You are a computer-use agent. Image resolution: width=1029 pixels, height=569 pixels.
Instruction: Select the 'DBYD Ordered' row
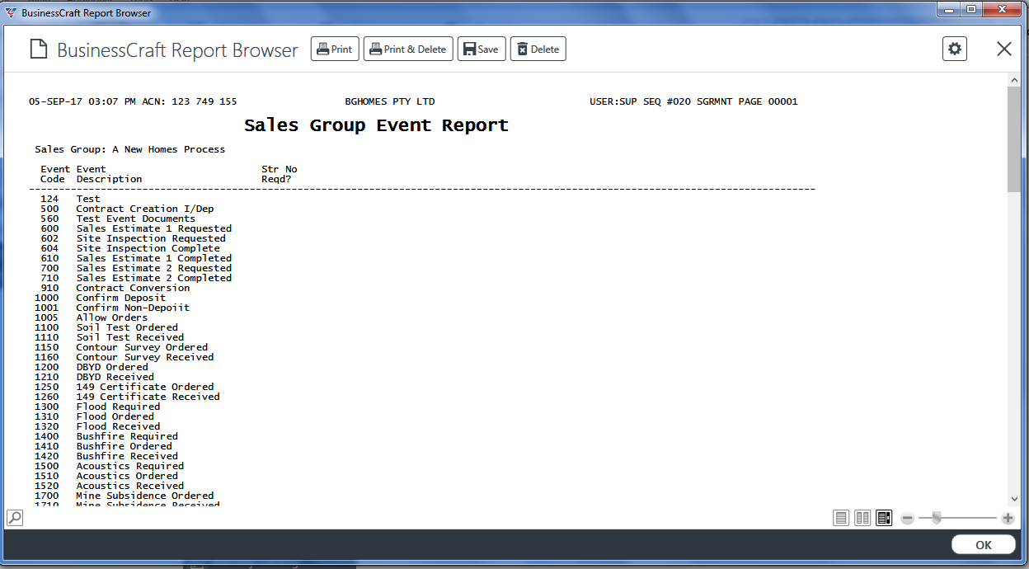tap(112, 367)
